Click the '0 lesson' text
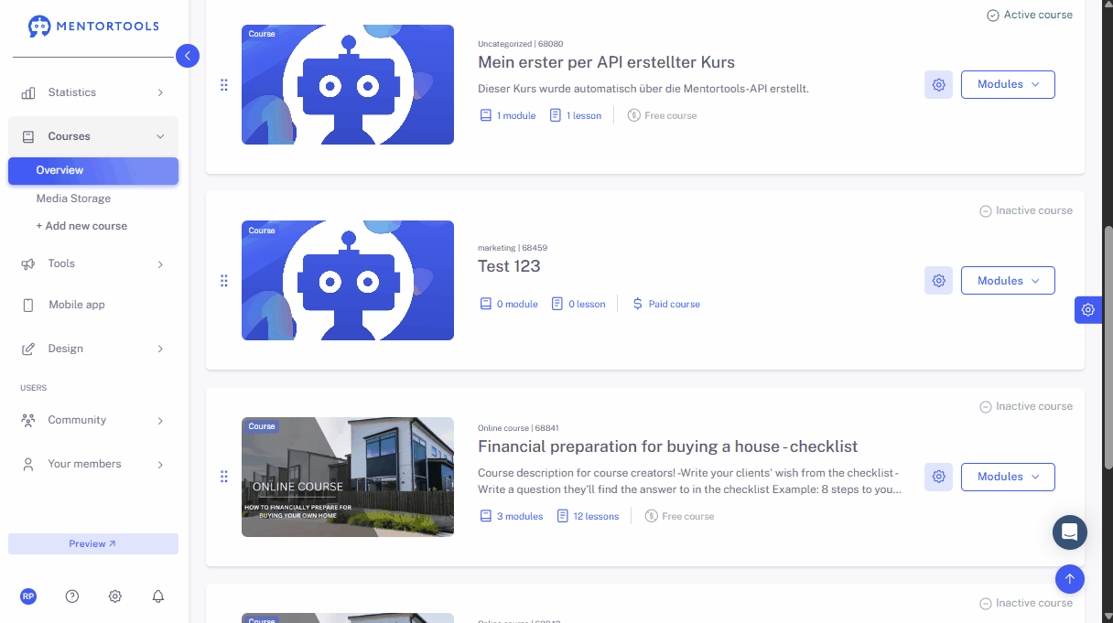1113x623 pixels. coord(587,305)
